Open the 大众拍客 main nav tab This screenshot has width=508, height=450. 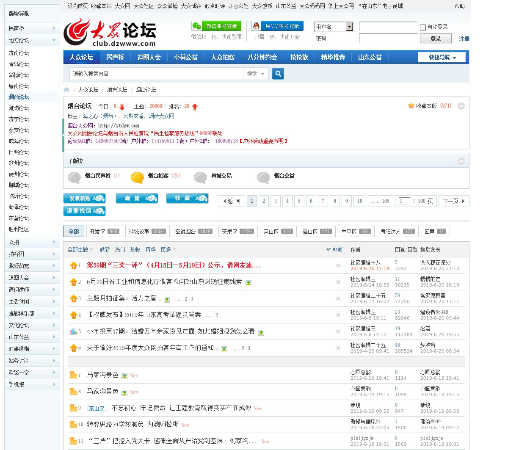[x=223, y=57]
